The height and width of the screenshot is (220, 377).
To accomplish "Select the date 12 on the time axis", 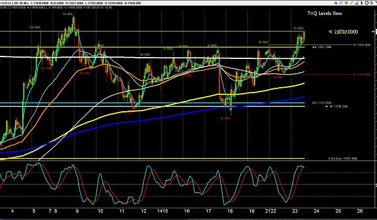I will (x=144, y=211).
